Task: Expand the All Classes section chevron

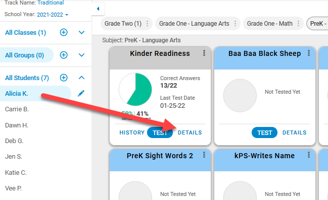Action: [x=81, y=32]
